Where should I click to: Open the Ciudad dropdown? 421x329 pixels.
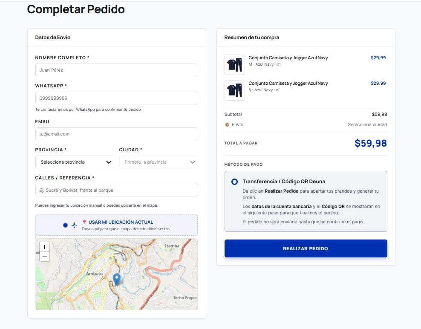(x=158, y=162)
